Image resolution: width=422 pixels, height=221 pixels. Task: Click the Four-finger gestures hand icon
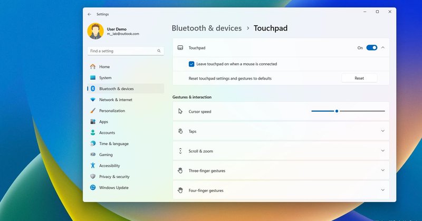180,190
